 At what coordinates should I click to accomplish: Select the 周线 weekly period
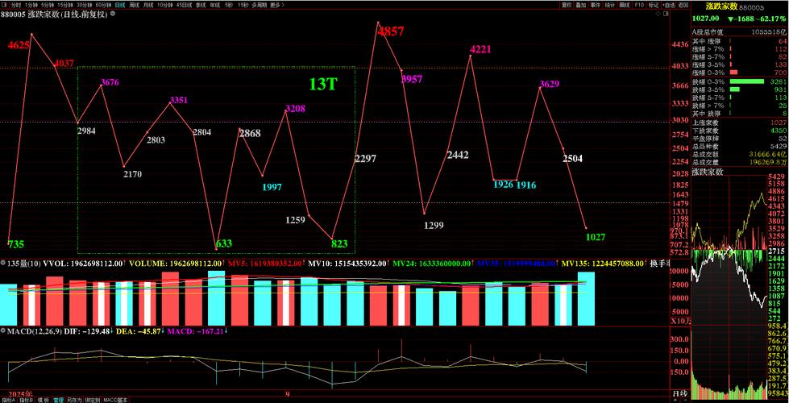[x=134, y=4]
